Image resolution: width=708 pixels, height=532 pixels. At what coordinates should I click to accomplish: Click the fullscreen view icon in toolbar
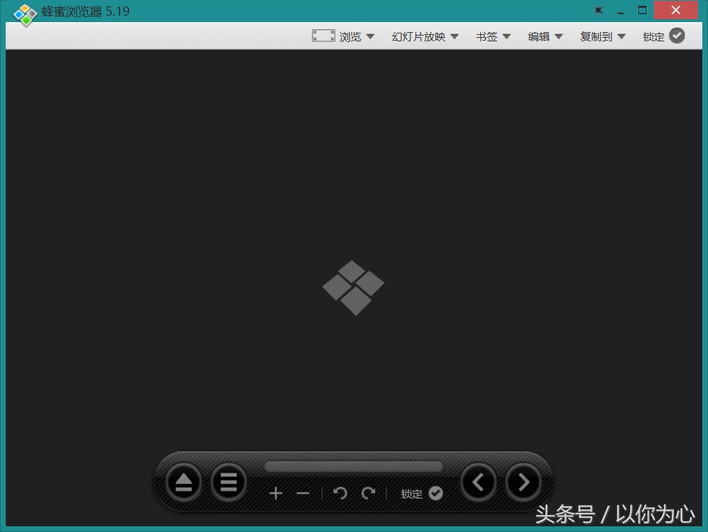point(323,35)
